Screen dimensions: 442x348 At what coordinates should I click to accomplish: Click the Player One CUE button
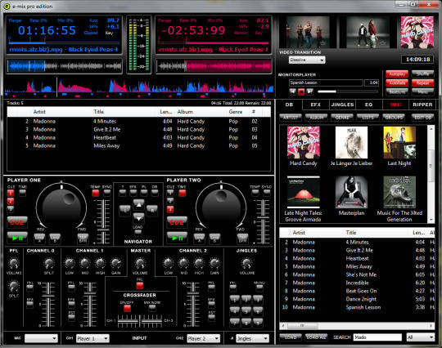[x=17, y=222]
